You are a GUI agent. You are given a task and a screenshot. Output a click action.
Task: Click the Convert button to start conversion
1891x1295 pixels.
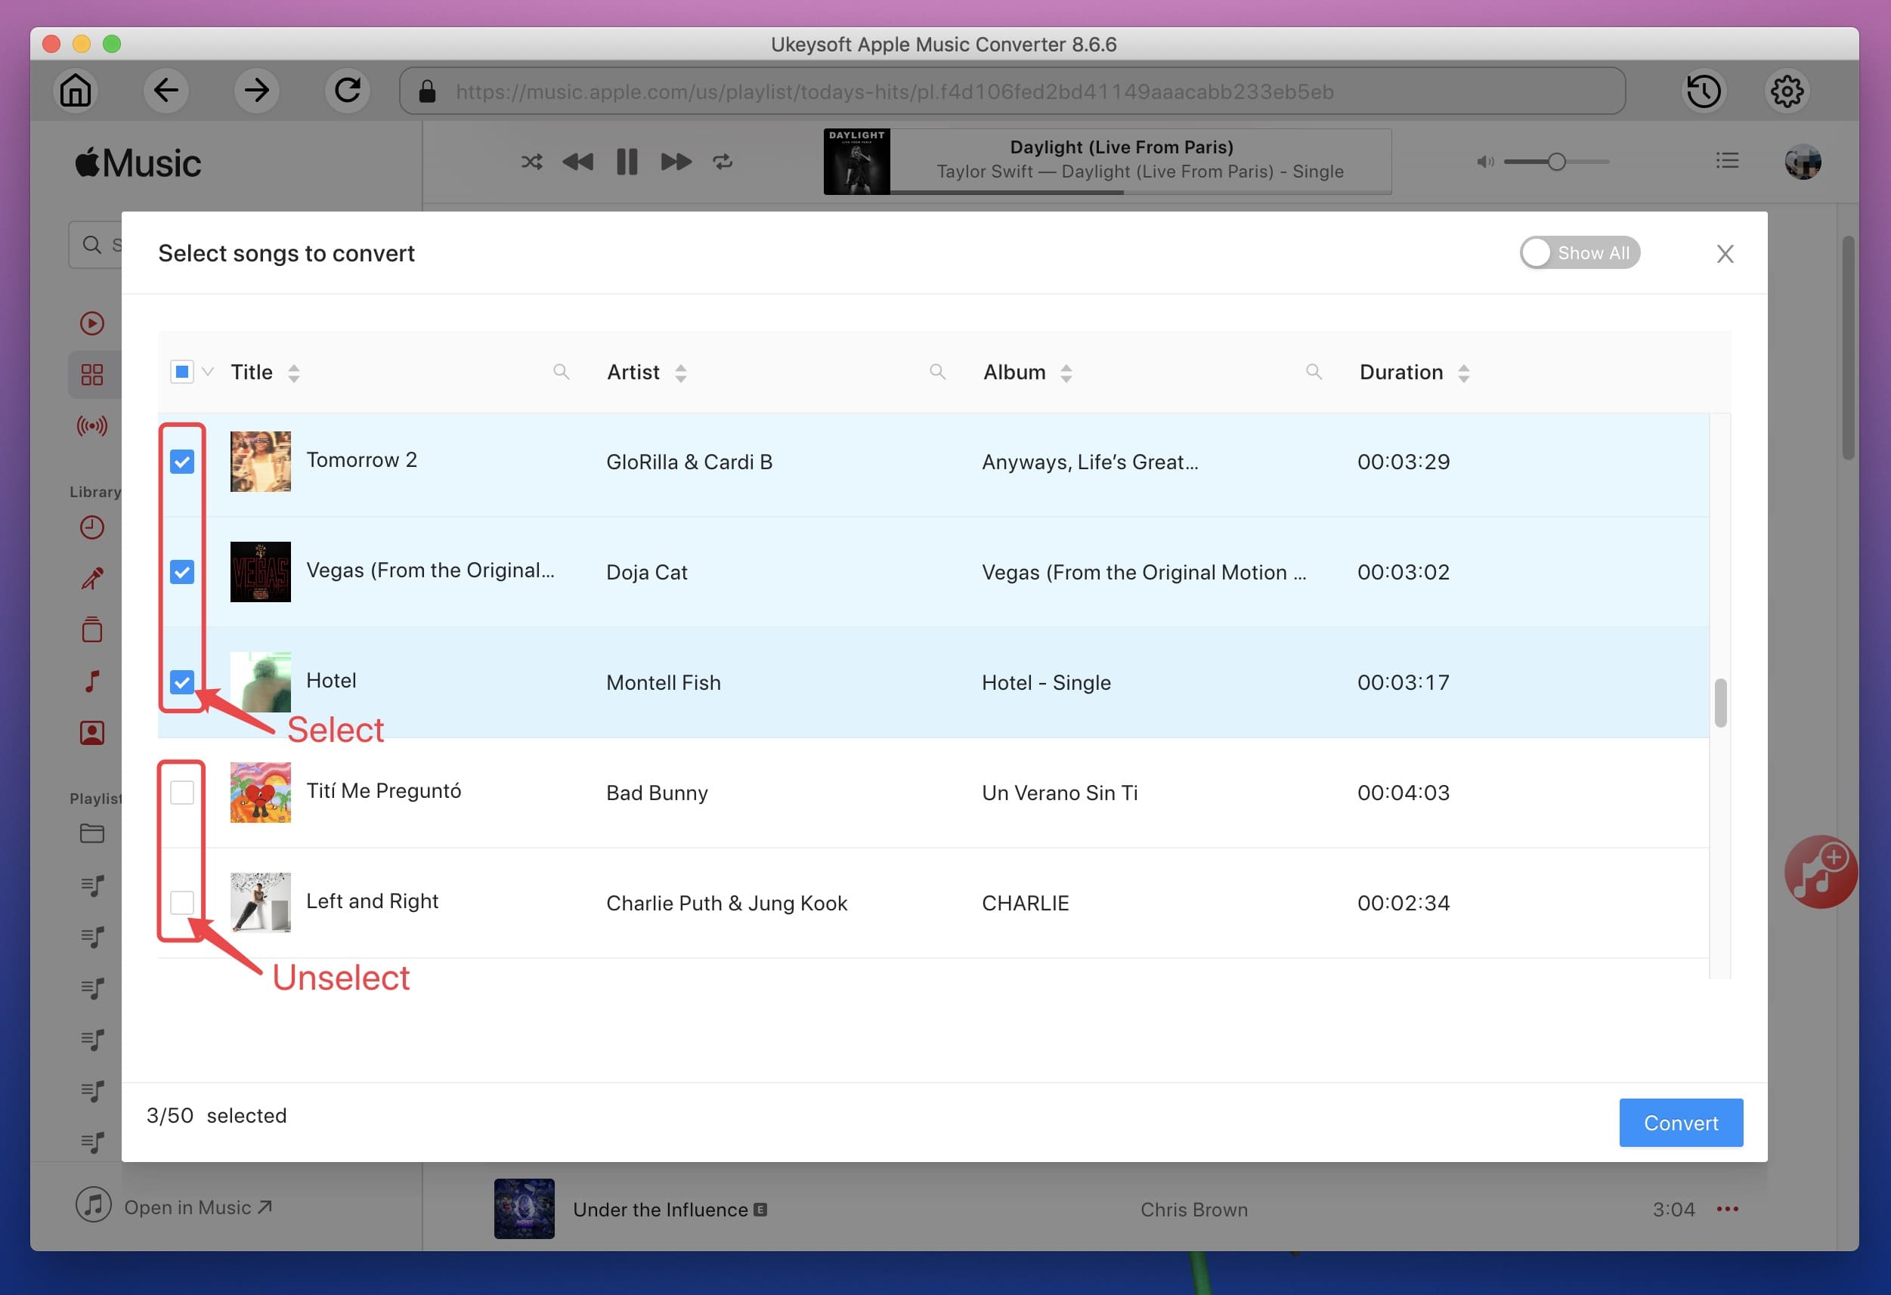[x=1681, y=1123]
